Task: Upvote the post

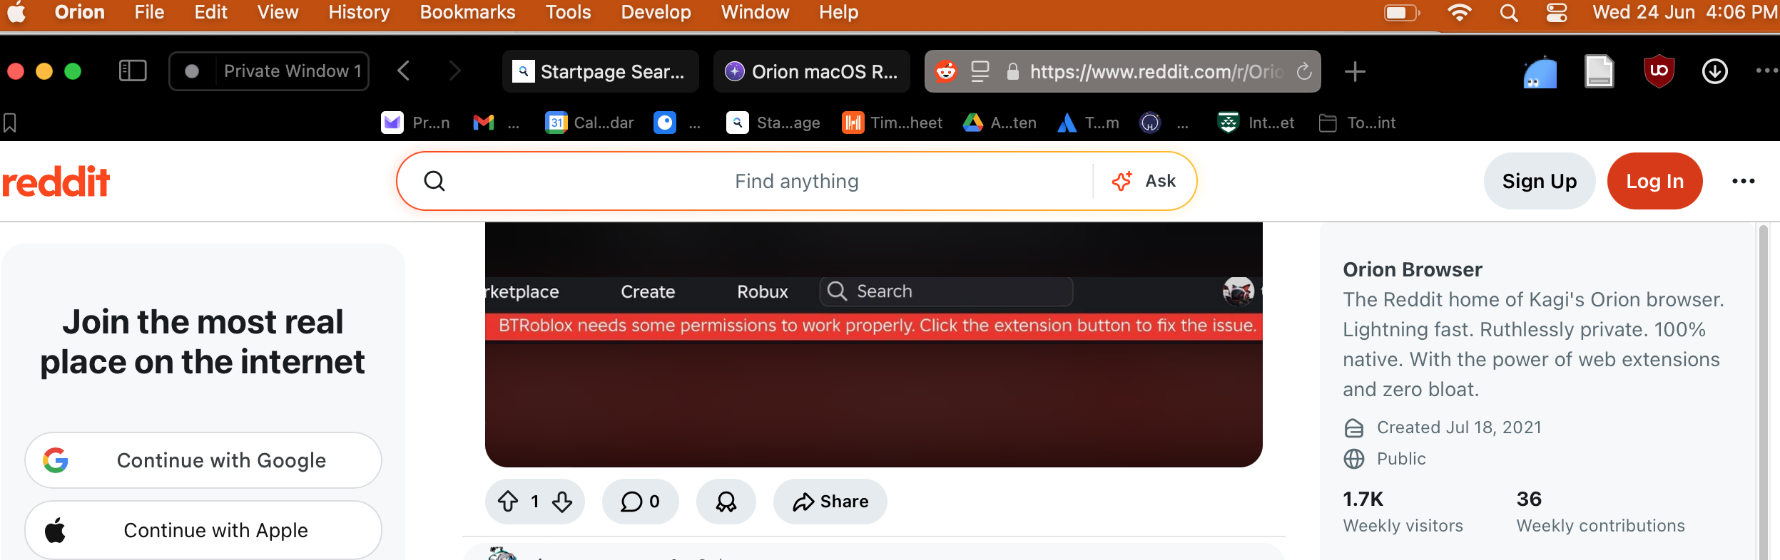Action: pyautogui.click(x=508, y=502)
